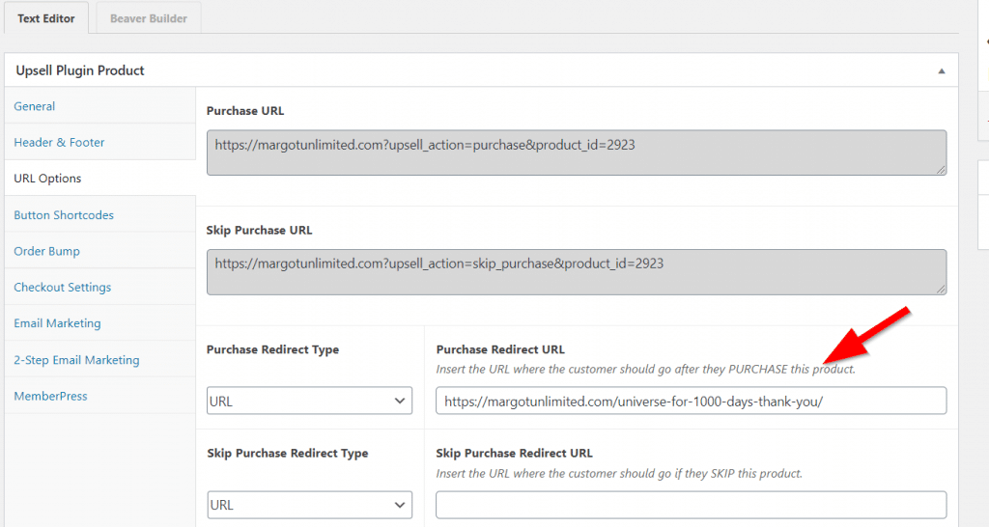The width and height of the screenshot is (989, 527).
Task: Switch to the Text Editor tab
Action: [45, 18]
